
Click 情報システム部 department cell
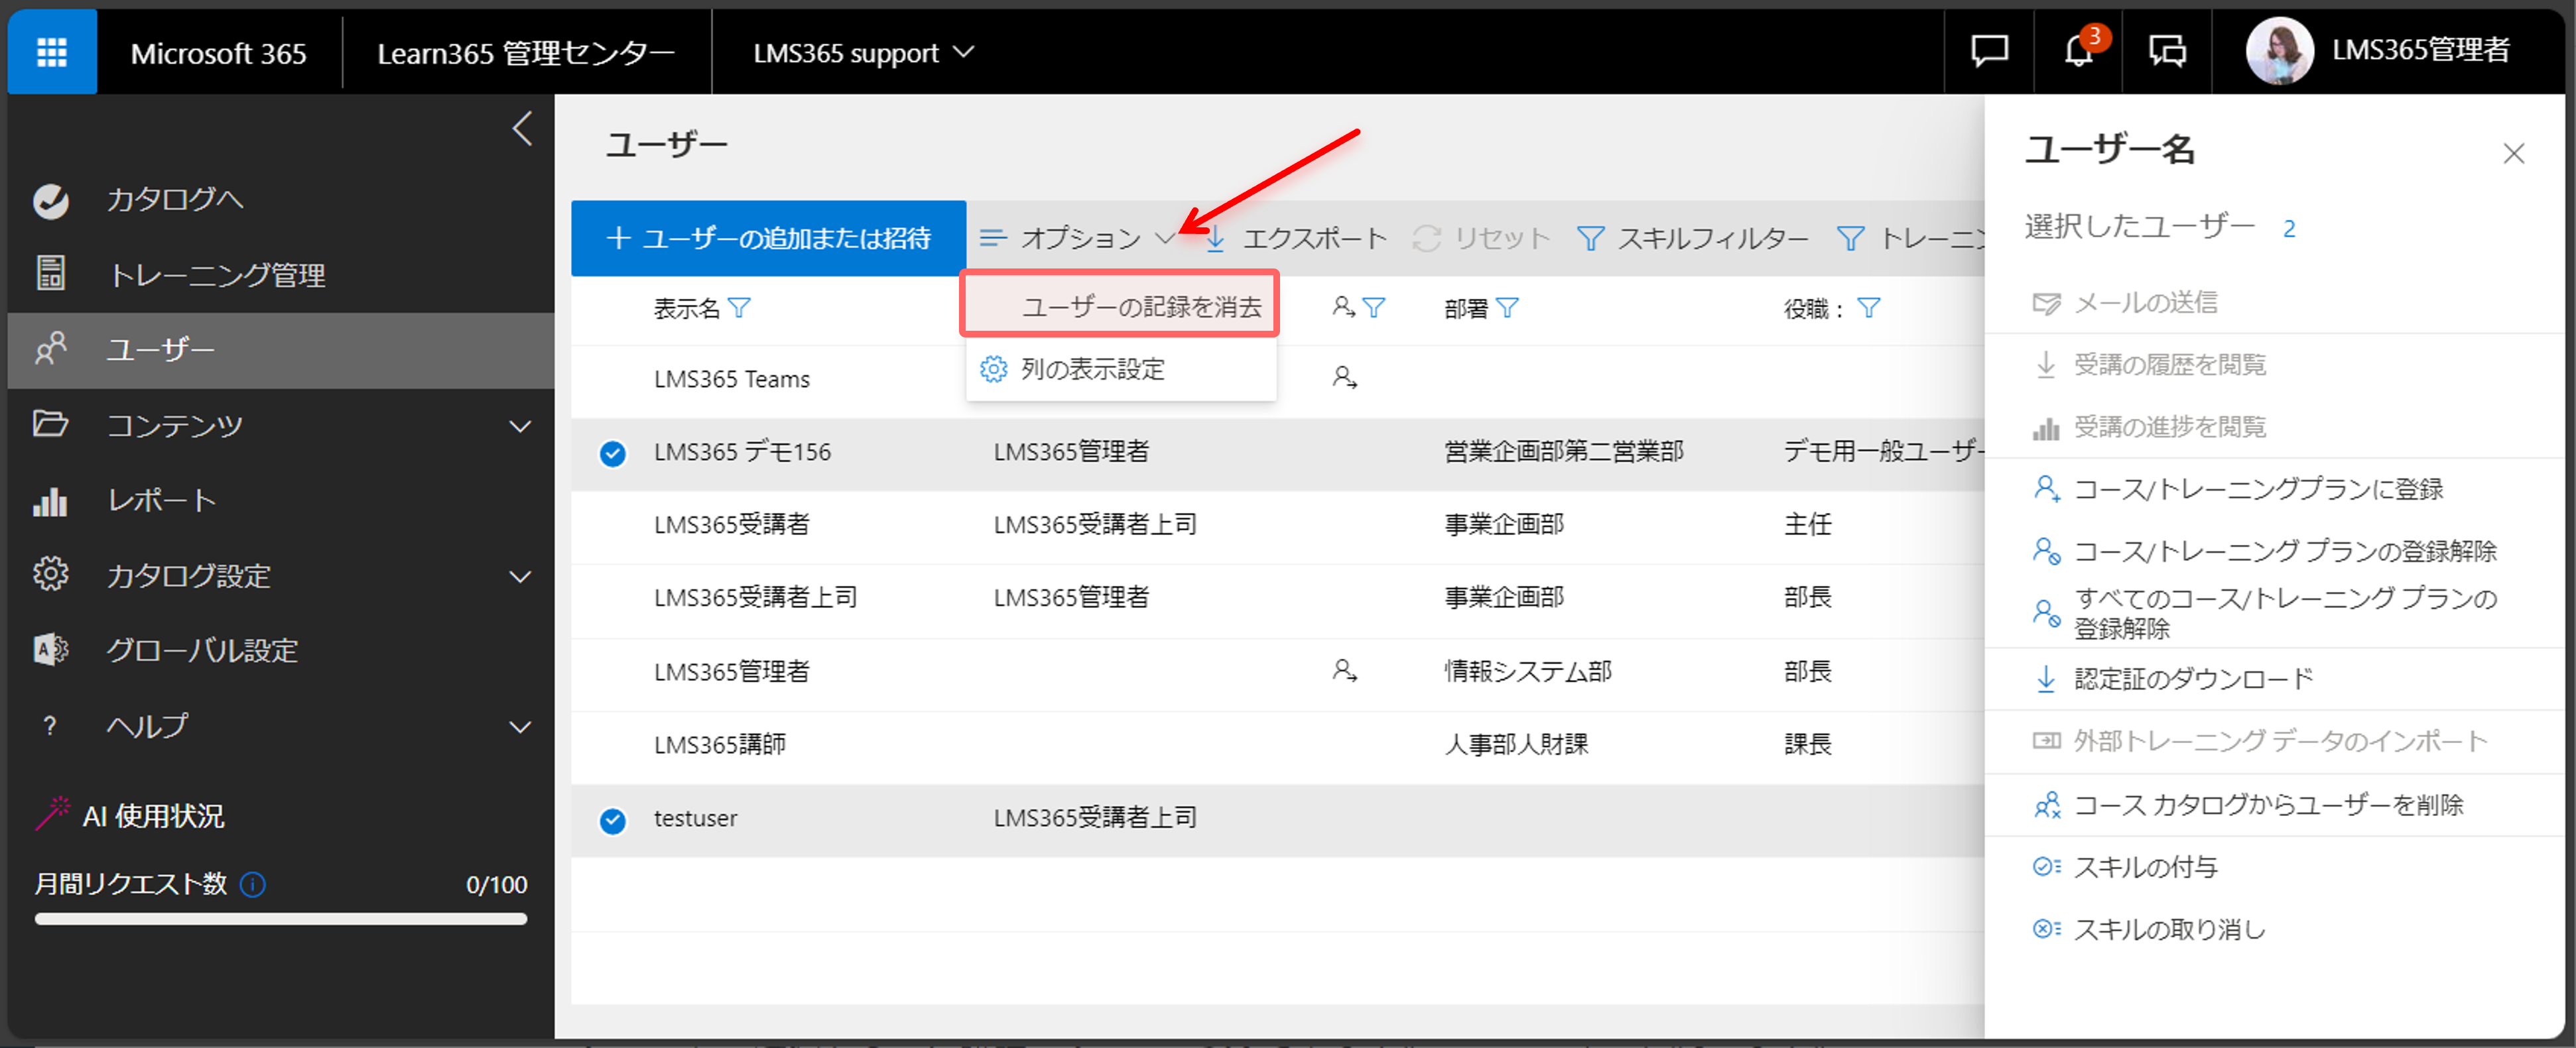[x=1527, y=671]
